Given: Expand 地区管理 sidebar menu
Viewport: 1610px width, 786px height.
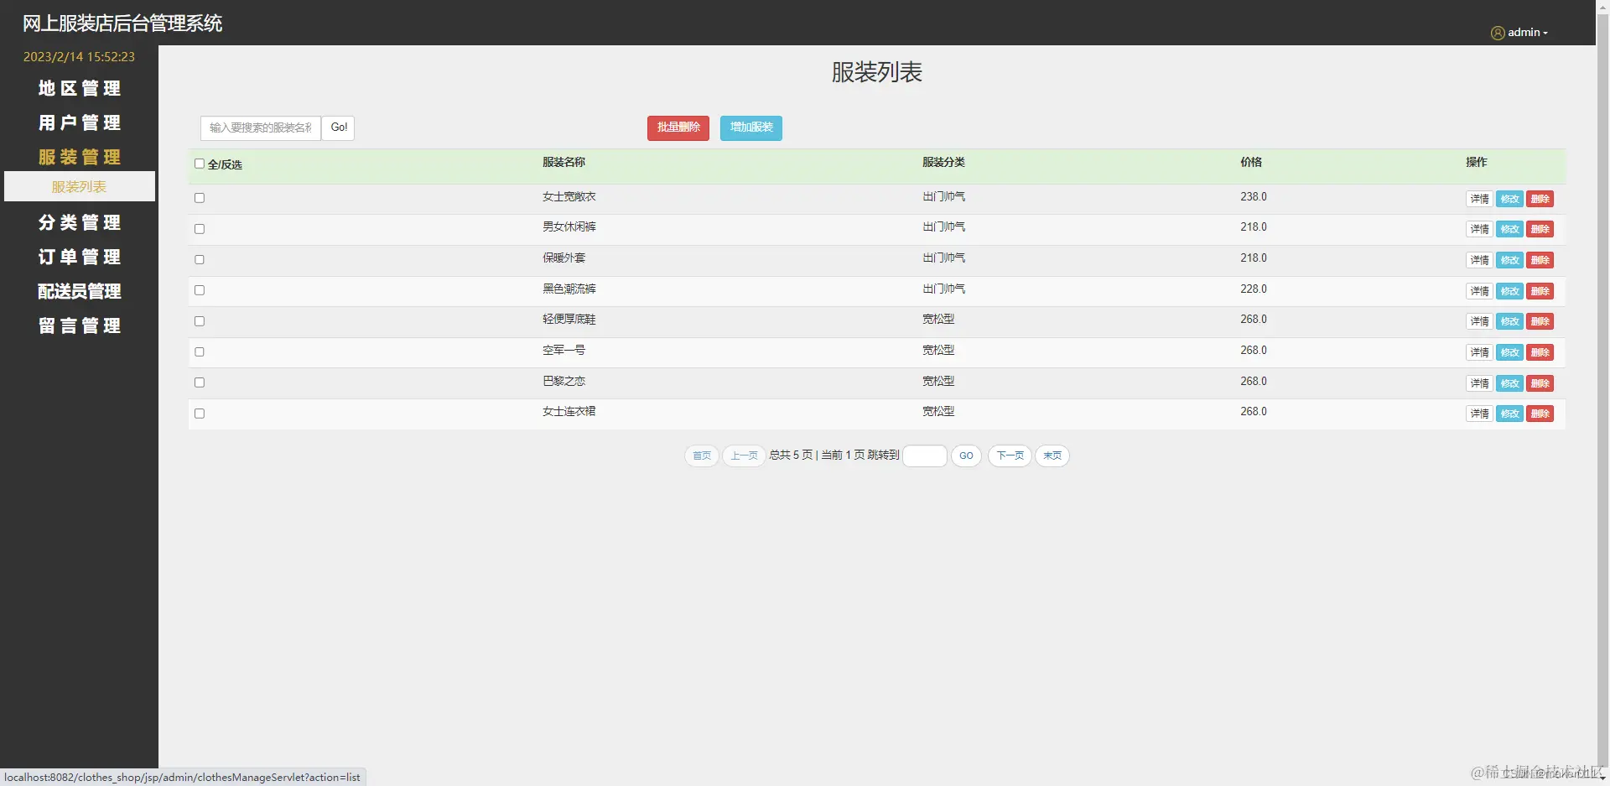Looking at the screenshot, I should [x=80, y=88].
